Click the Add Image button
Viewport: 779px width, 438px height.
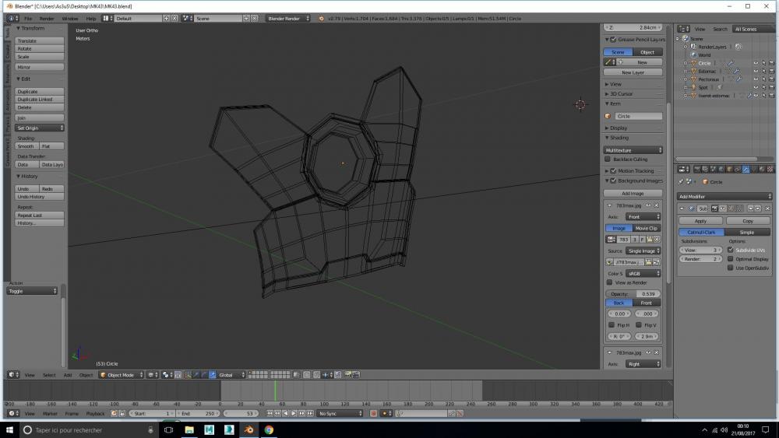click(633, 193)
